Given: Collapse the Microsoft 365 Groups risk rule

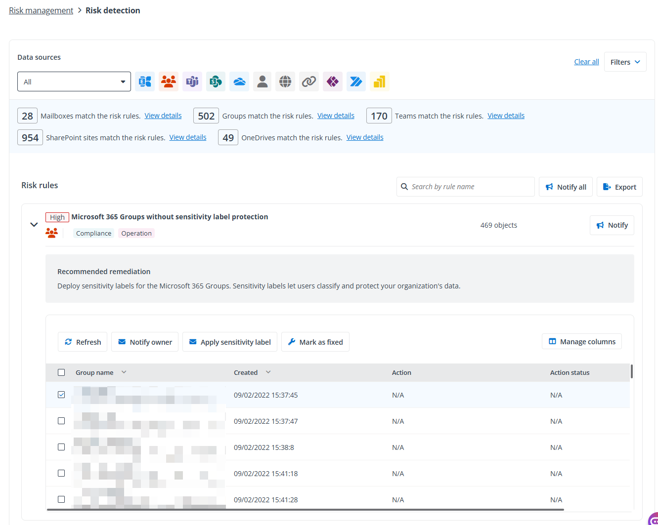Looking at the screenshot, I should [34, 225].
